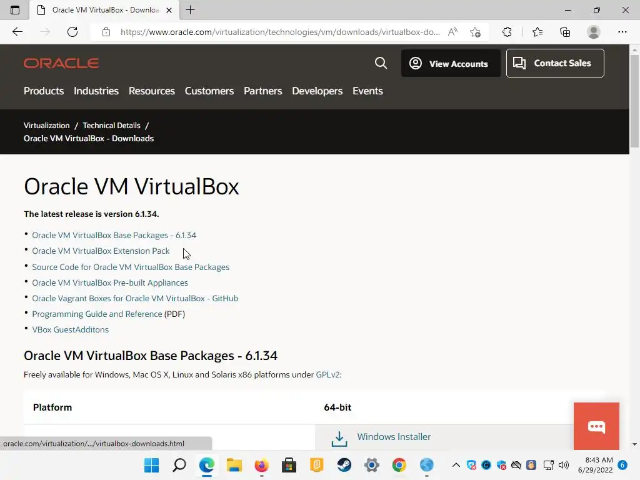
Task: Click Microsoft Edge taskbar icon
Action: pyautogui.click(x=206, y=465)
